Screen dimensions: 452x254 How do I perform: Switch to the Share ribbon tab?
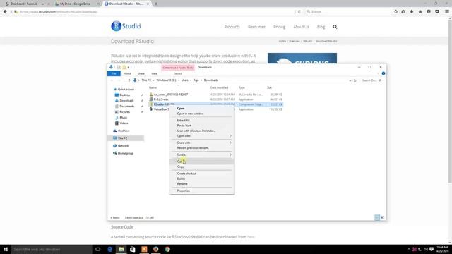coord(141,73)
